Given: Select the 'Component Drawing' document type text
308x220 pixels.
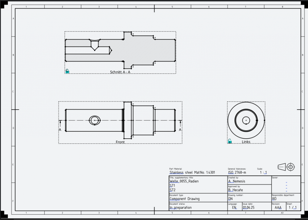Looking at the screenshot, I should (184, 199).
